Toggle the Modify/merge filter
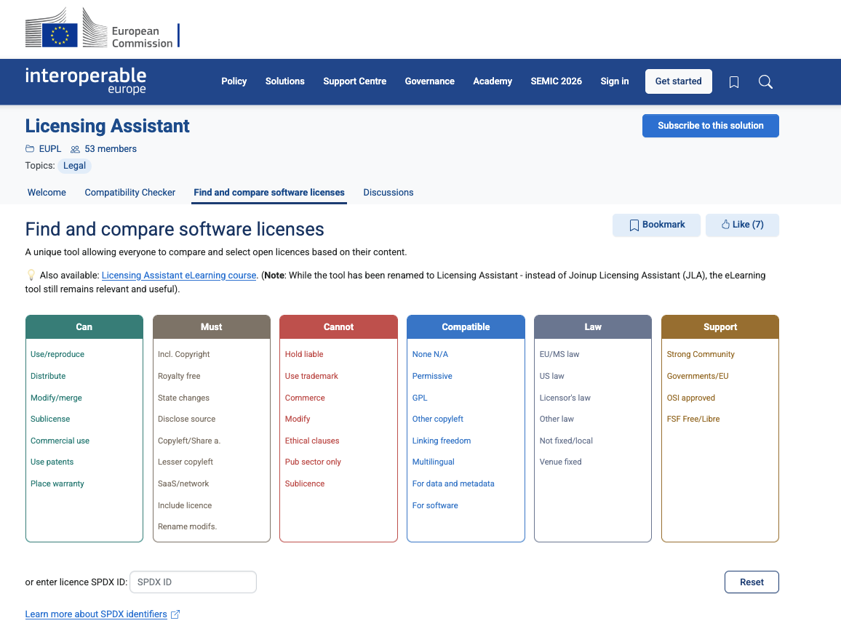This screenshot has width=841, height=634. [56, 398]
